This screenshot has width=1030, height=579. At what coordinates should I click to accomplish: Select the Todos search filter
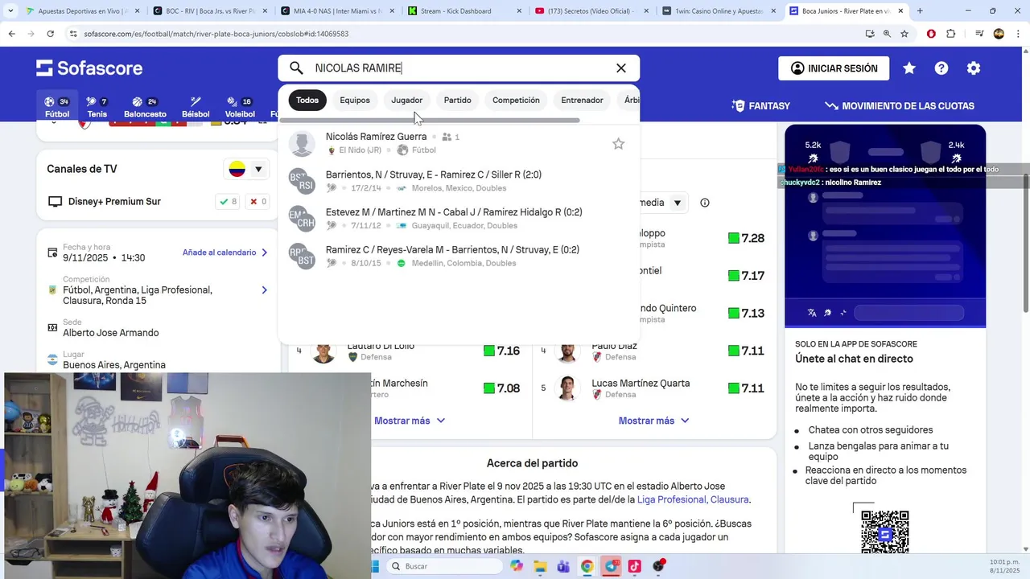pos(307,101)
